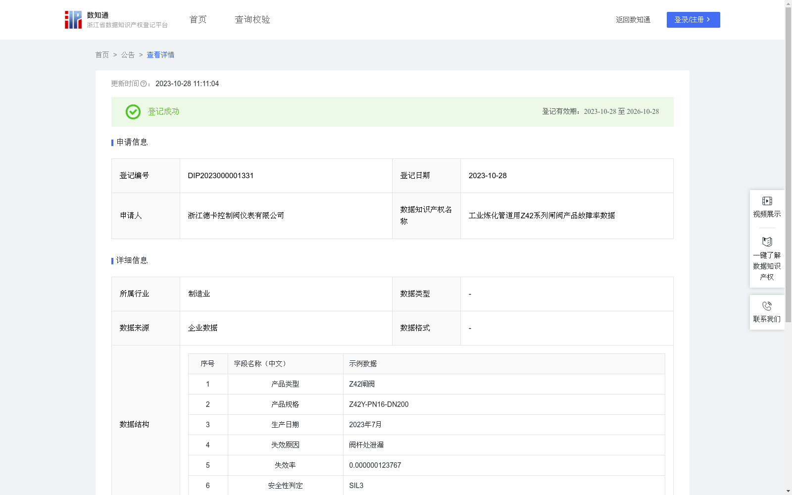
Task: Click sample data 阀杆处泄漏
Action: coord(366,445)
